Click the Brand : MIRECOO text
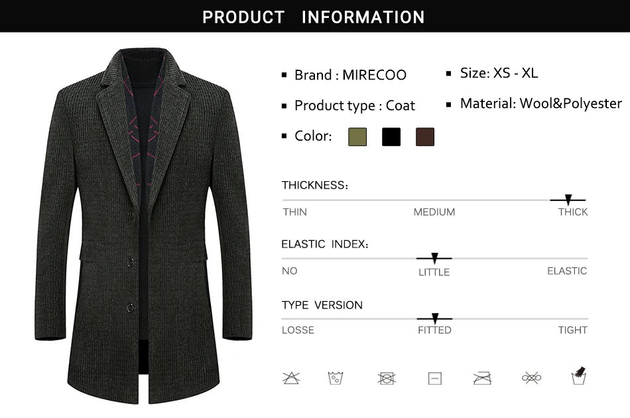Viewport: 630px width, 418px height. click(x=350, y=75)
